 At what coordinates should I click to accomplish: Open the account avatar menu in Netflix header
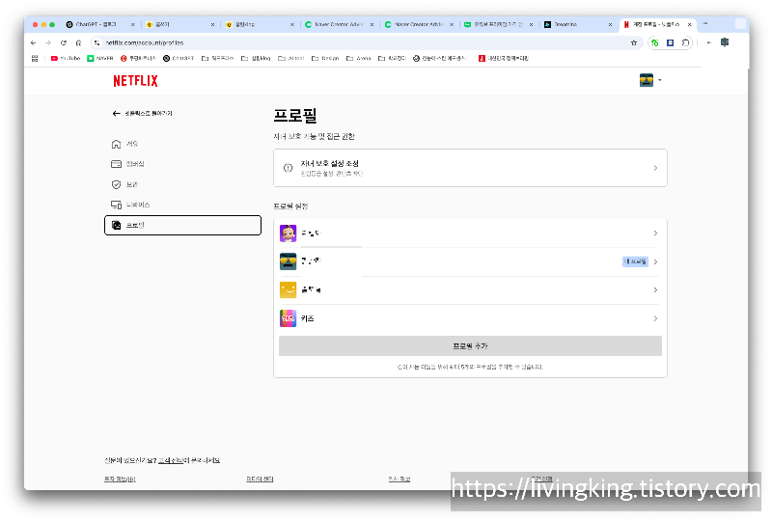[649, 80]
